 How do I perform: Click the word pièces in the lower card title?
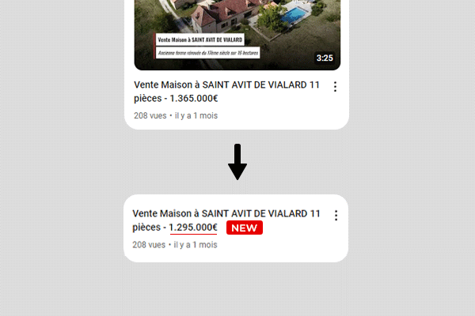pyautogui.click(x=146, y=228)
